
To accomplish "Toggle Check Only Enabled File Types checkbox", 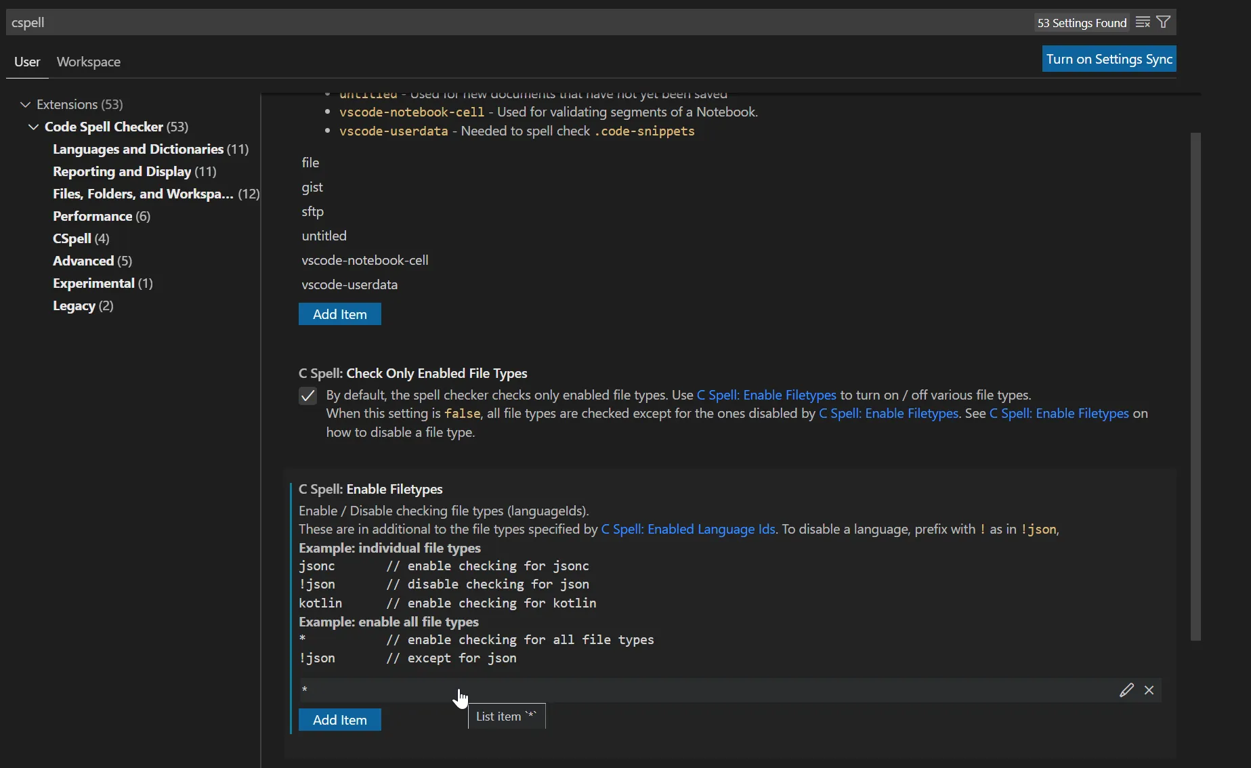I will pyautogui.click(x=308, y=396).
